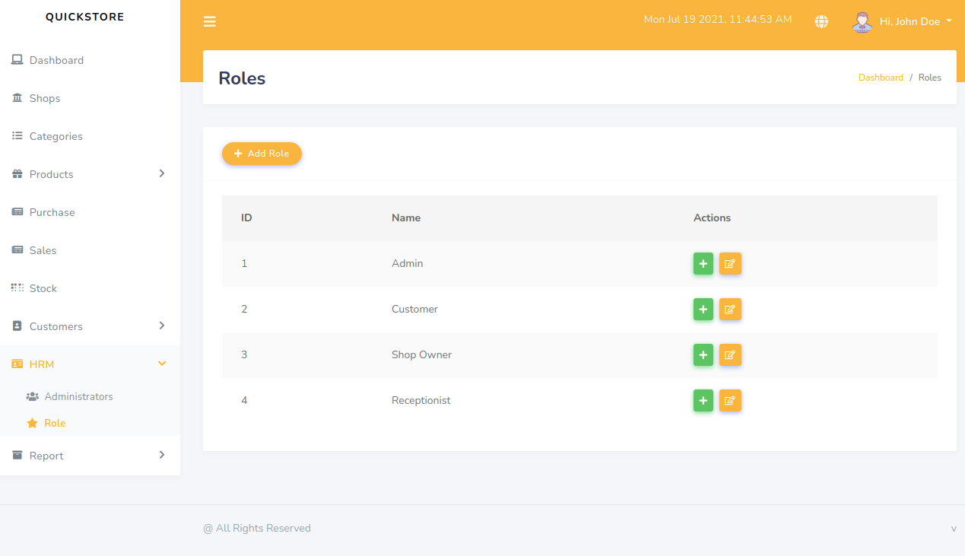Viewport: 965px width, 556px height.
Task: Edit the Customer role
Action: pyautogui.click(x=730, y=310)
